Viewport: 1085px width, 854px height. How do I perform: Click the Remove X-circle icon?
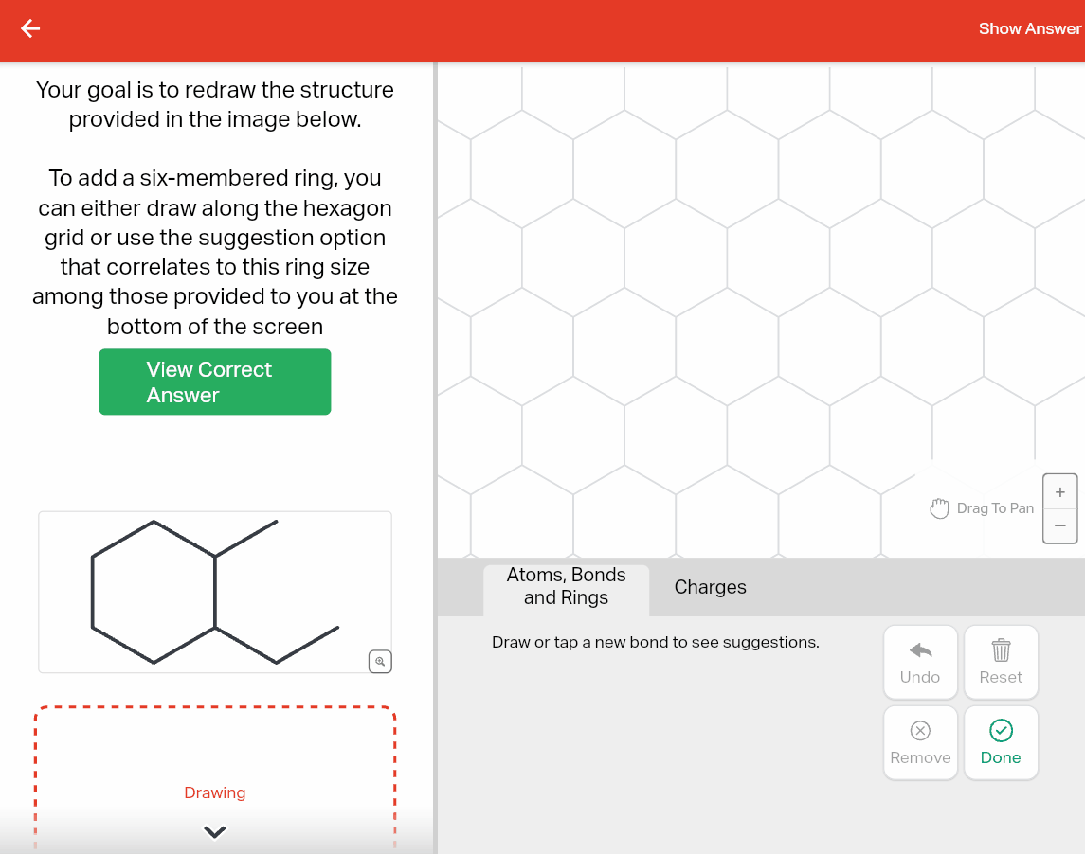coord(920,730)
